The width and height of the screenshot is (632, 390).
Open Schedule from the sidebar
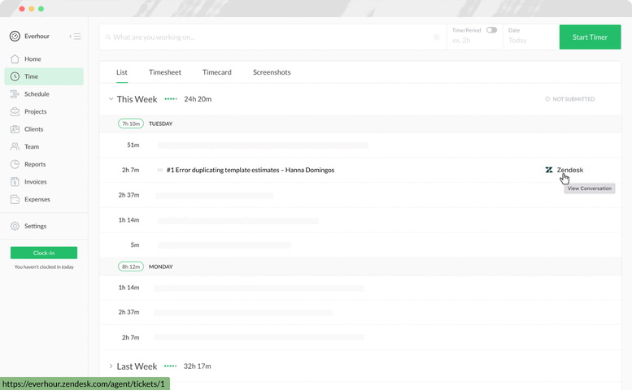pos(44,94)
